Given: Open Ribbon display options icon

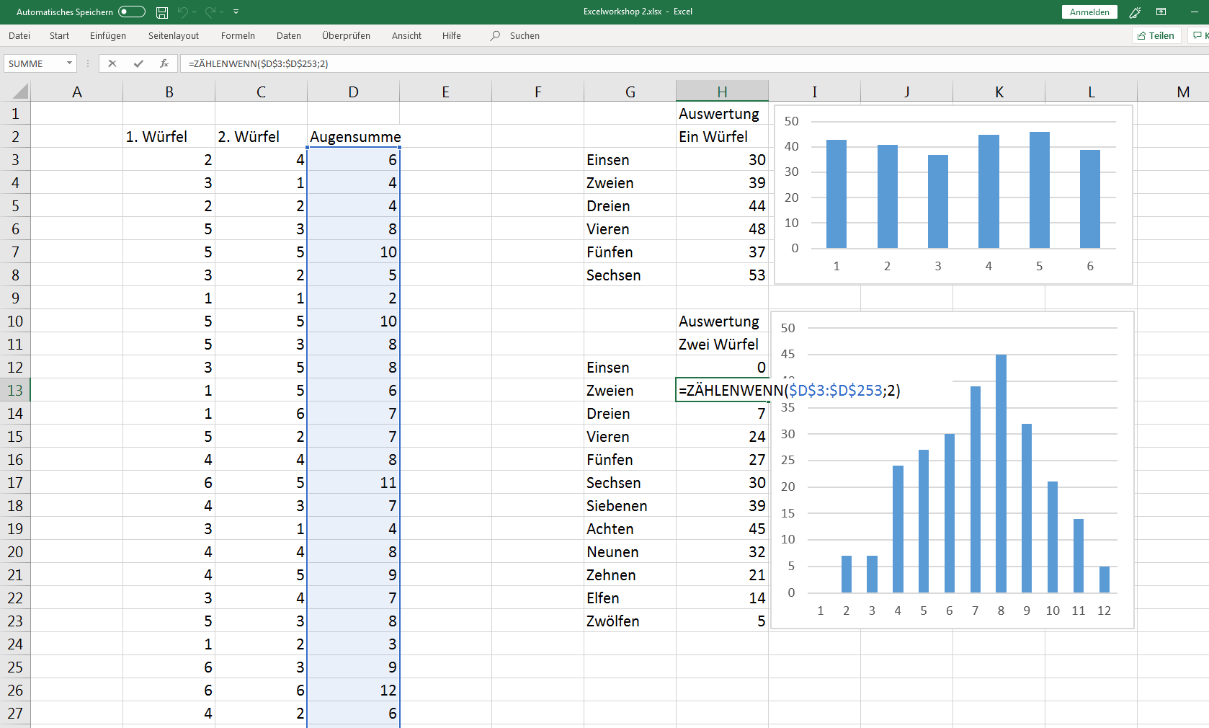Looking at the screenshot, I should [x=1161, y=12].
